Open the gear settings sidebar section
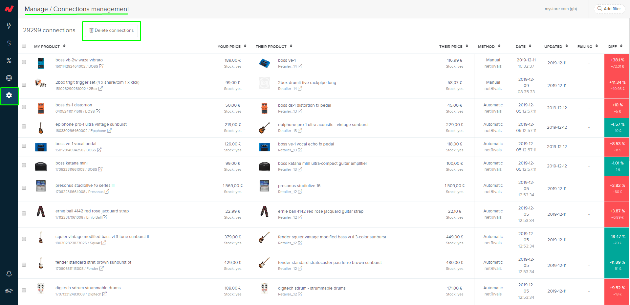This screenshot has height=305, width=630. coord(9,95)
